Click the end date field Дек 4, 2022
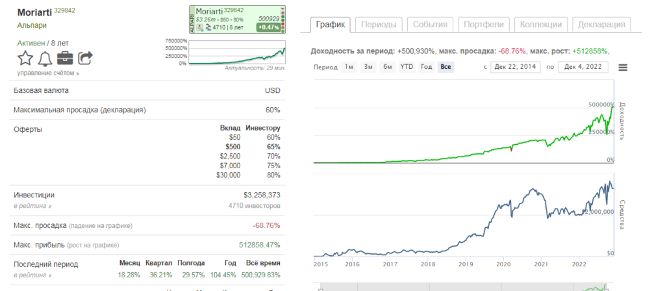The width and height of the screenshot is (665, 291). click(583, 67)
